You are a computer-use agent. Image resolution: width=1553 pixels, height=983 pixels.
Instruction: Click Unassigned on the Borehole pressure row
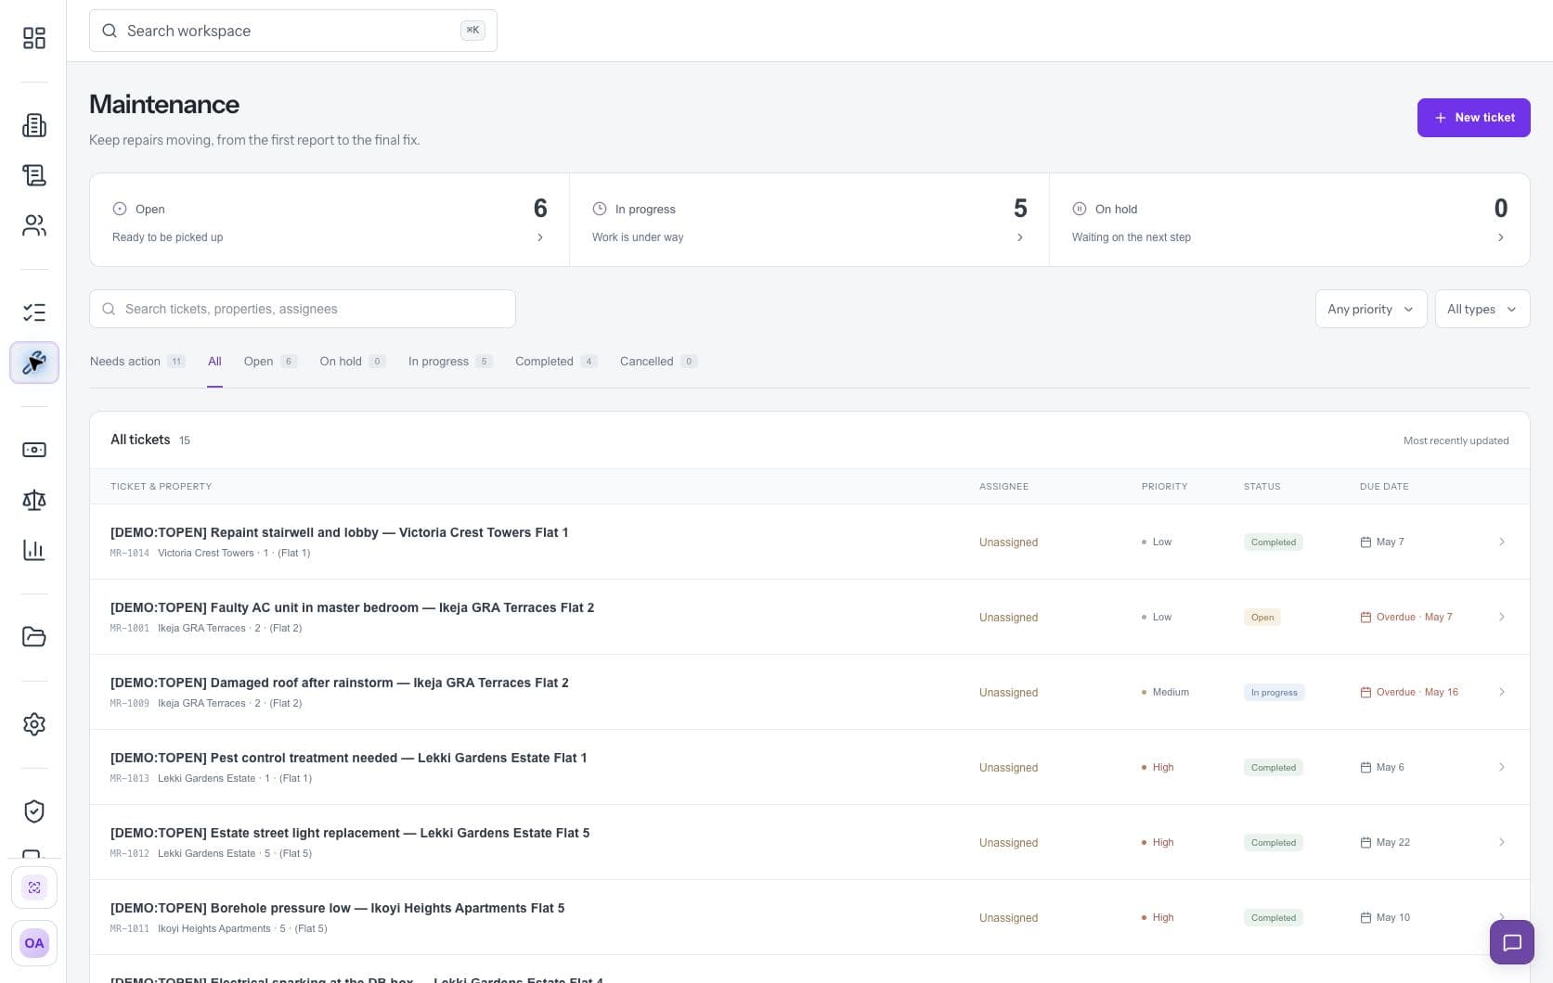(x=1008, y=918)
